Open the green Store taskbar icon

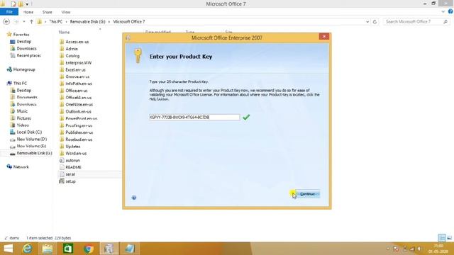click(68, 249)
